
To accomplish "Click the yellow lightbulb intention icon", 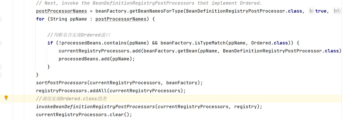I will coord(6,98).
